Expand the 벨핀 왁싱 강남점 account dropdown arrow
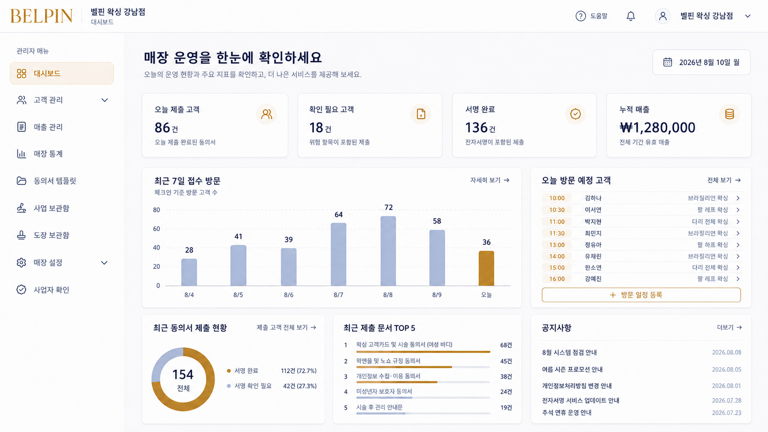Image resolution: width=768 pixels, height=432 pixels. point(748,16)
